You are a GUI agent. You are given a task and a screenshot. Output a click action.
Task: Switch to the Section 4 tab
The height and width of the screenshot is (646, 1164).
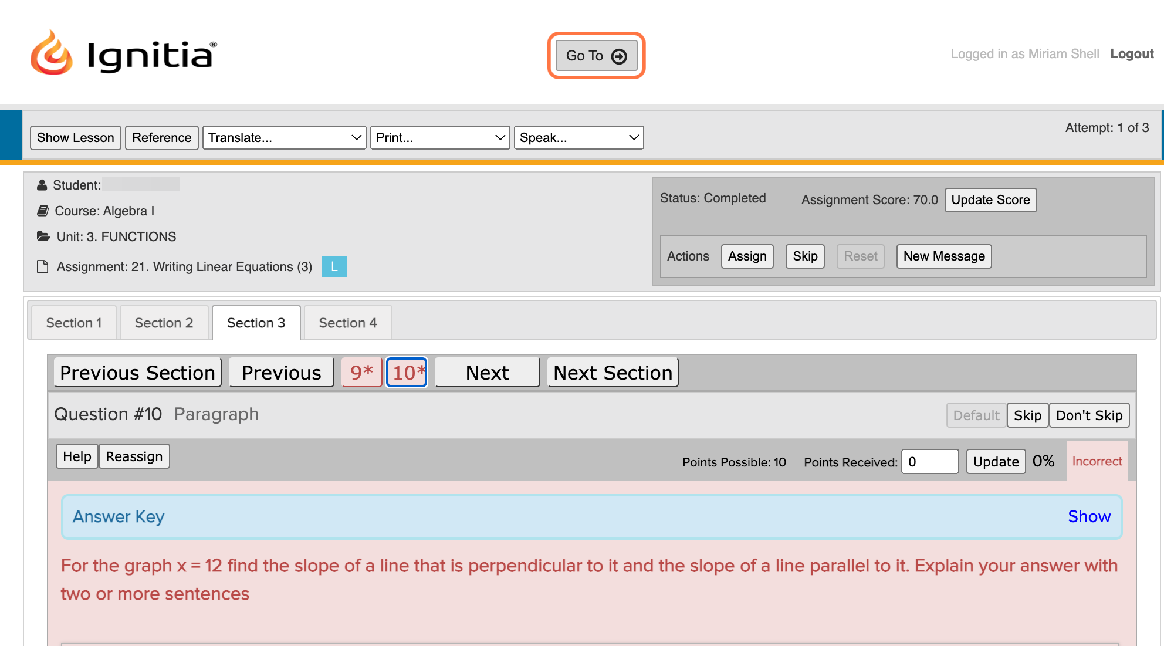[x=348, y=323]
